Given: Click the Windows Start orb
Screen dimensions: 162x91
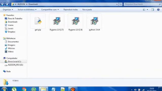Looking at the screenshot, I should coord(4,89).
